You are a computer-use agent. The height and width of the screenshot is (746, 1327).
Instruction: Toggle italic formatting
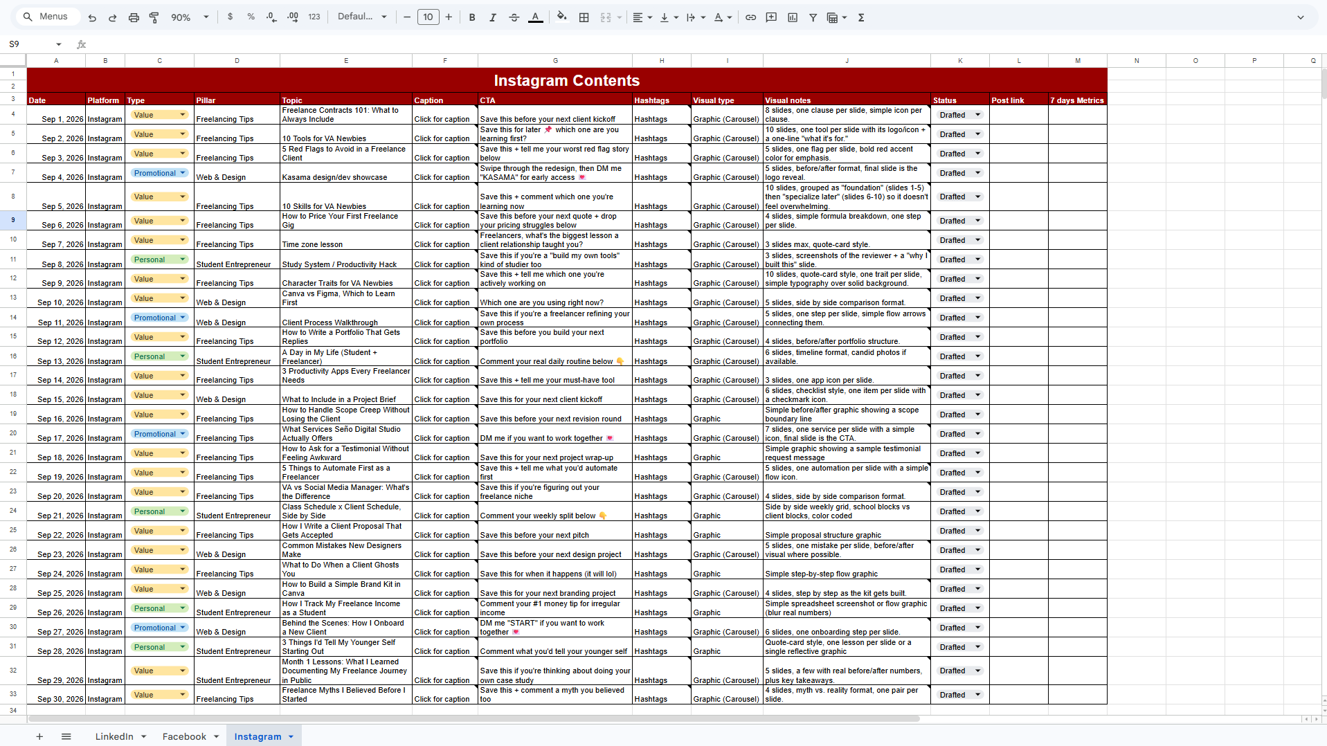493,17
